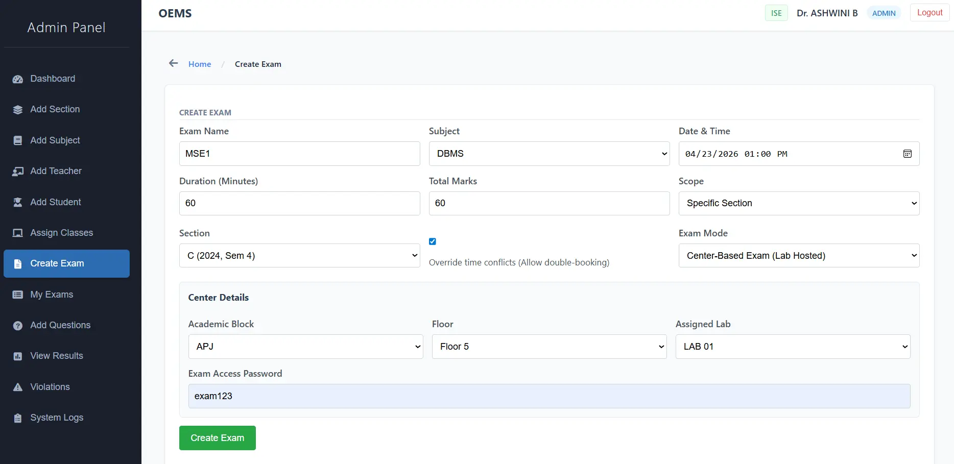Expand the Floor dropdown
The image size is (954, 464).
pos(550,347)
